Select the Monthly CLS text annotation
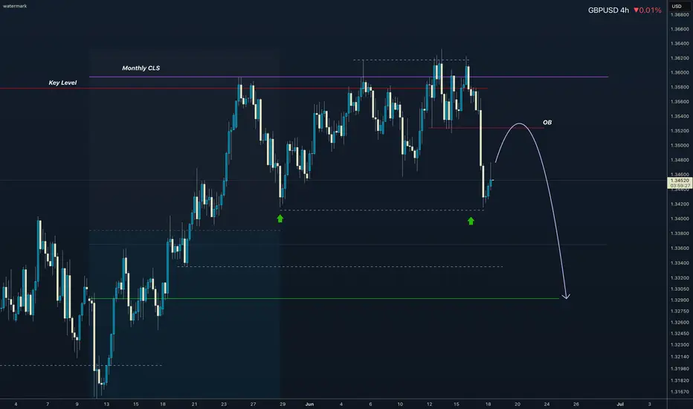The image size is (693, 409). (x=141, y=68)
